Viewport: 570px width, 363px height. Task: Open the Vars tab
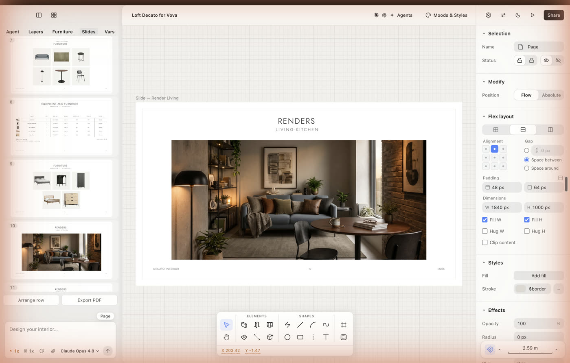coord(110,32)
